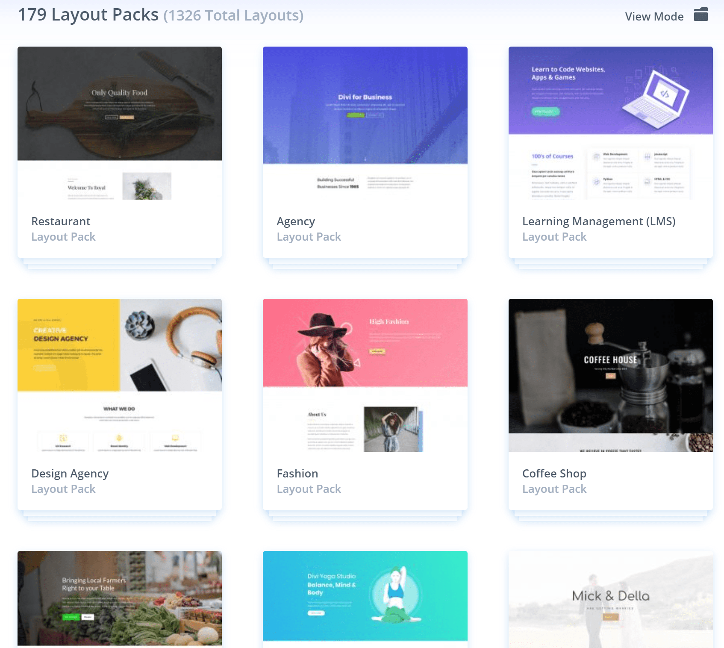
Task: Choose the Fashion layout pack thumbnail
Action: tap(365, 376)
